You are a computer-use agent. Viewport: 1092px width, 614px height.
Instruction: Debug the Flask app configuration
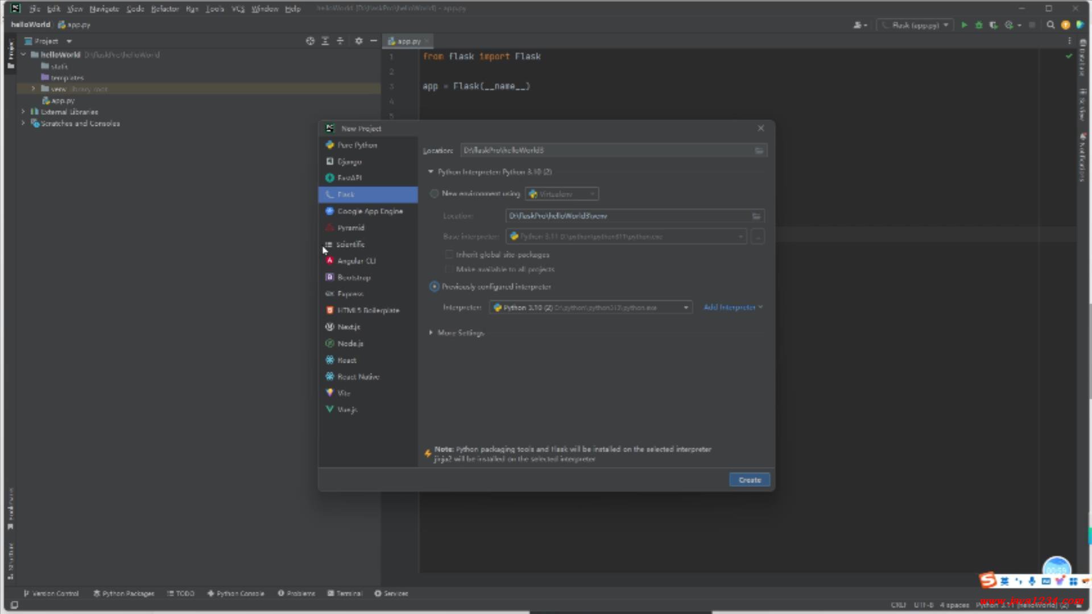pos(979,25)
